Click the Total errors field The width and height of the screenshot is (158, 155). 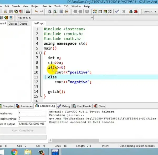click(32, 113)
